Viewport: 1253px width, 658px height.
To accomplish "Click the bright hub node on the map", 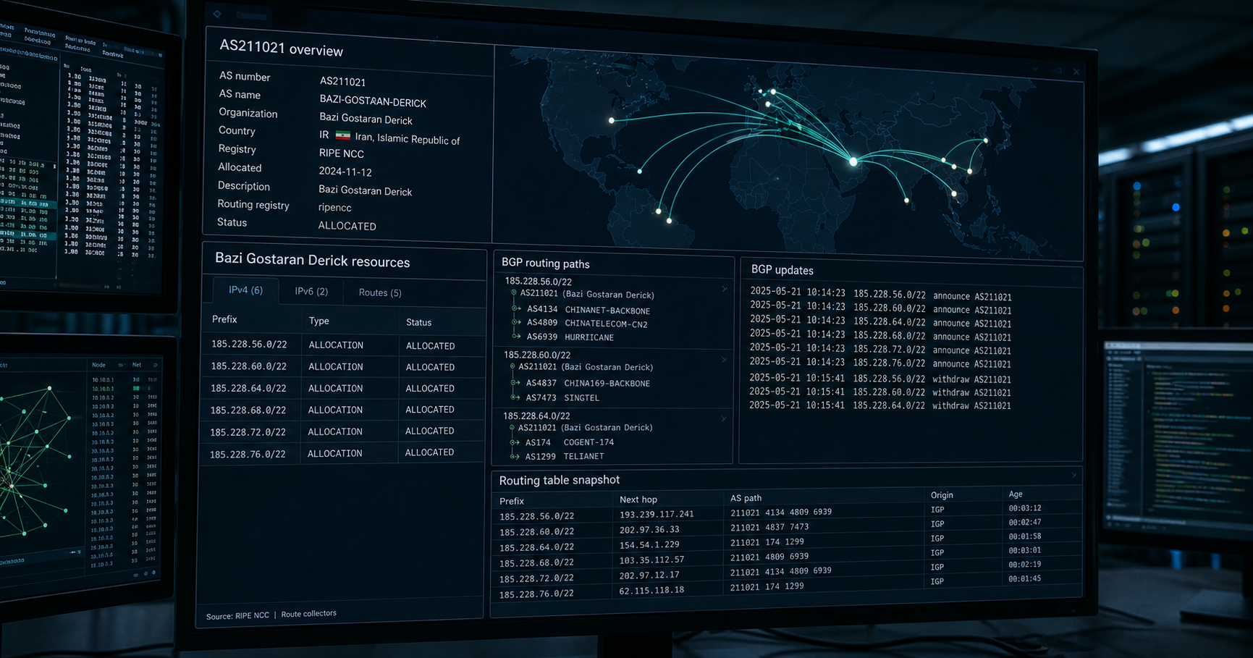I will coord(853,161).
